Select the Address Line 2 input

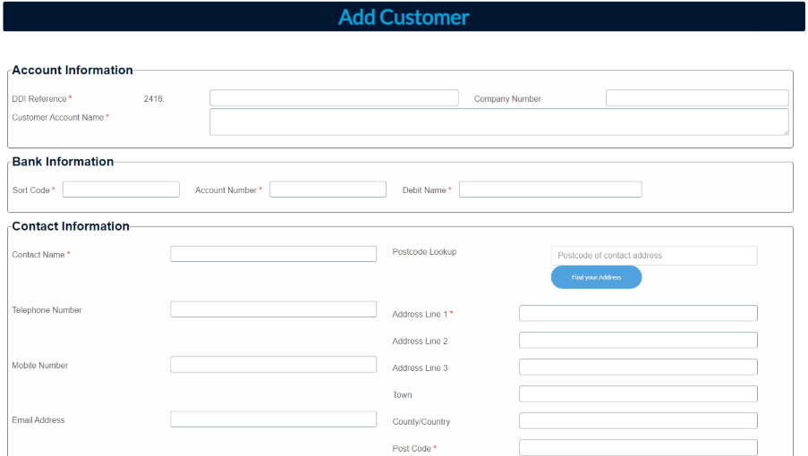[x=638, y=341]
